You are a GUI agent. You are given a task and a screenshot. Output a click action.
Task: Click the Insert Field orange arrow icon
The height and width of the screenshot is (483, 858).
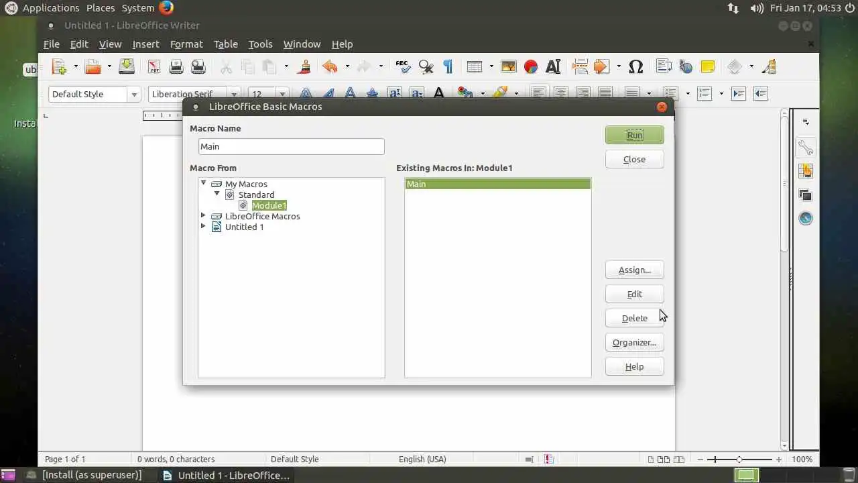tap(601, 66)
